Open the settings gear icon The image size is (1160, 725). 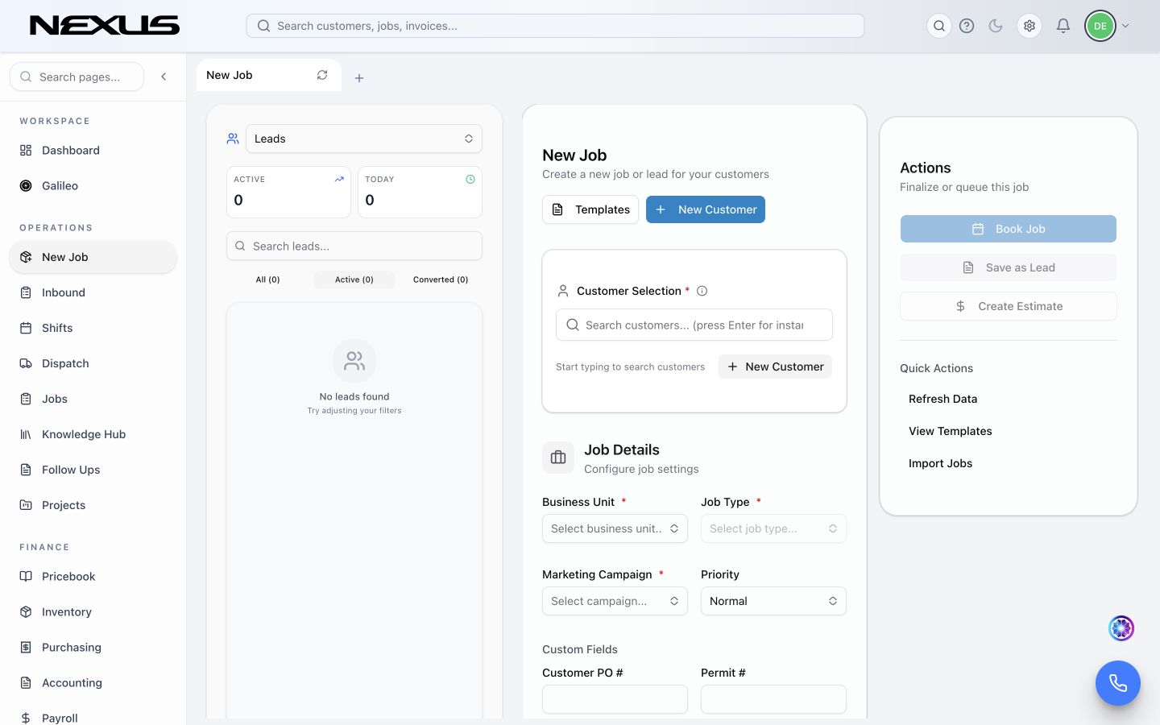(x=1029, y=26)
